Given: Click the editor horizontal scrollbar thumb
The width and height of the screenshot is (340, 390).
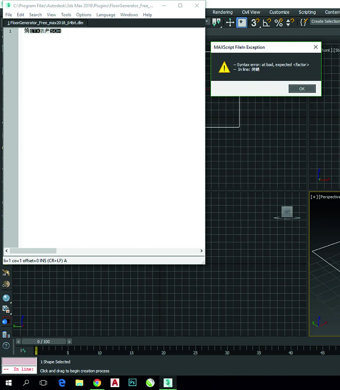Looking at the screenshot, I should pyautogui.click(x=33, y=251).
